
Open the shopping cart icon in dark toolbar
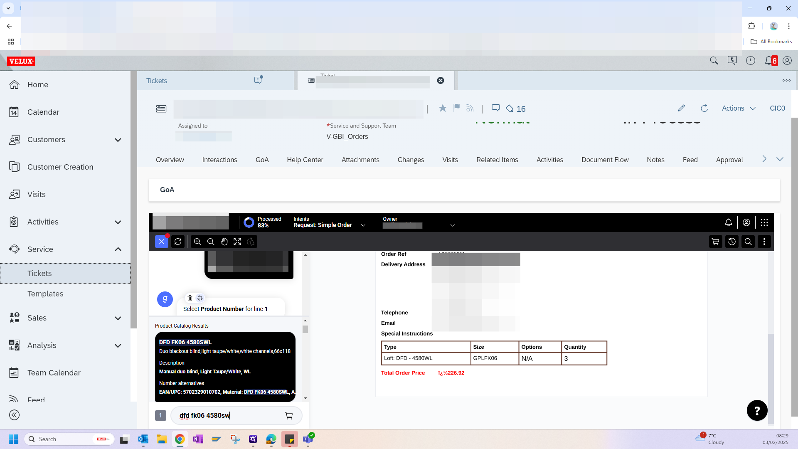click(715, 242)
